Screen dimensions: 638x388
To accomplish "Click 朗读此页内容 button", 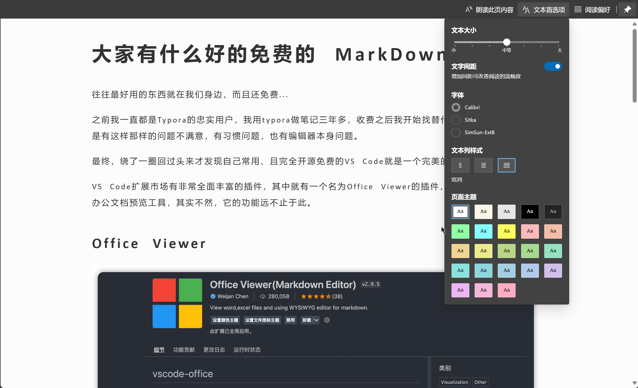I will (489, 10).
